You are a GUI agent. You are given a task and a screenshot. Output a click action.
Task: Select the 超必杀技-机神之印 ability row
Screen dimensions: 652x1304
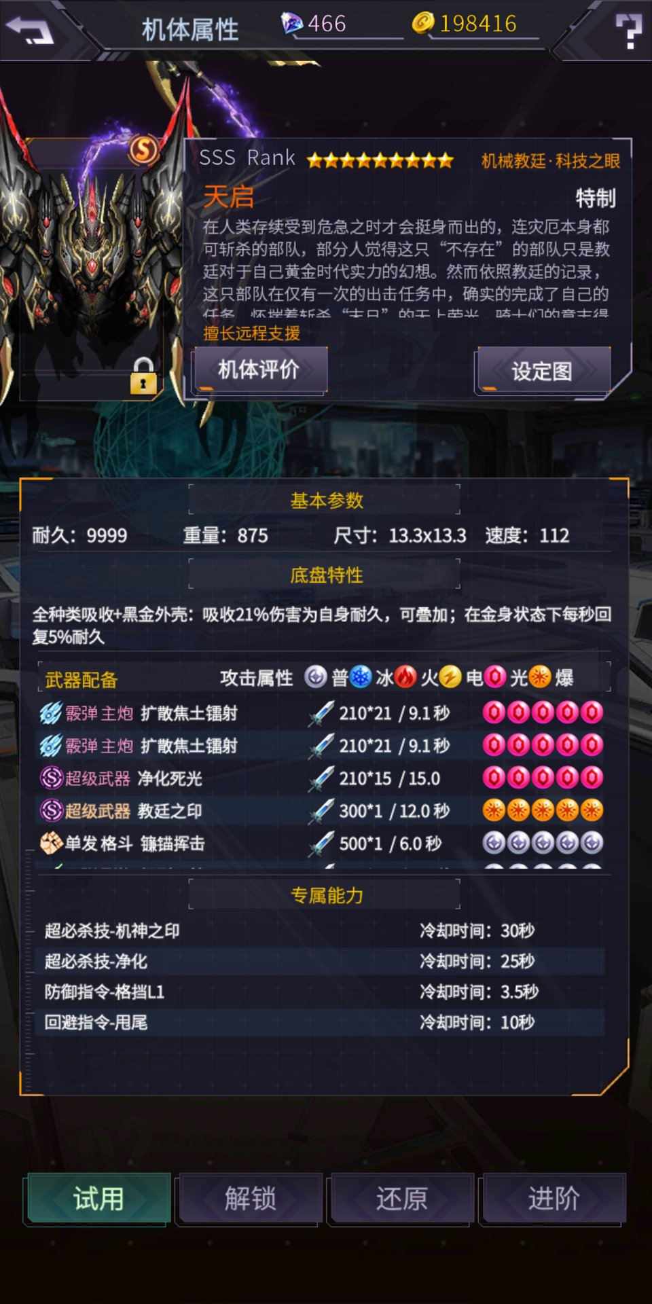tap(319, 930)
